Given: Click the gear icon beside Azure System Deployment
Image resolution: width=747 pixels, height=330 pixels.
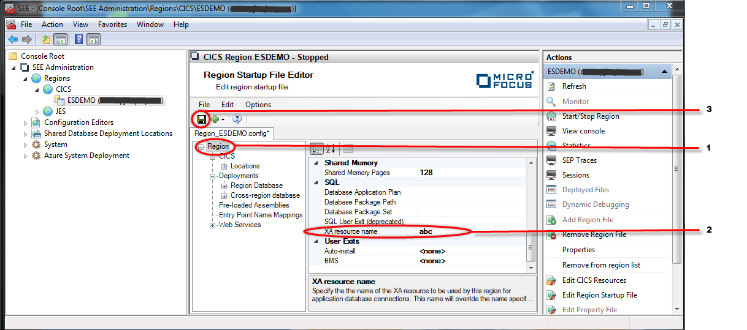Looking at the screenshot, I should (x=36, y=156).
